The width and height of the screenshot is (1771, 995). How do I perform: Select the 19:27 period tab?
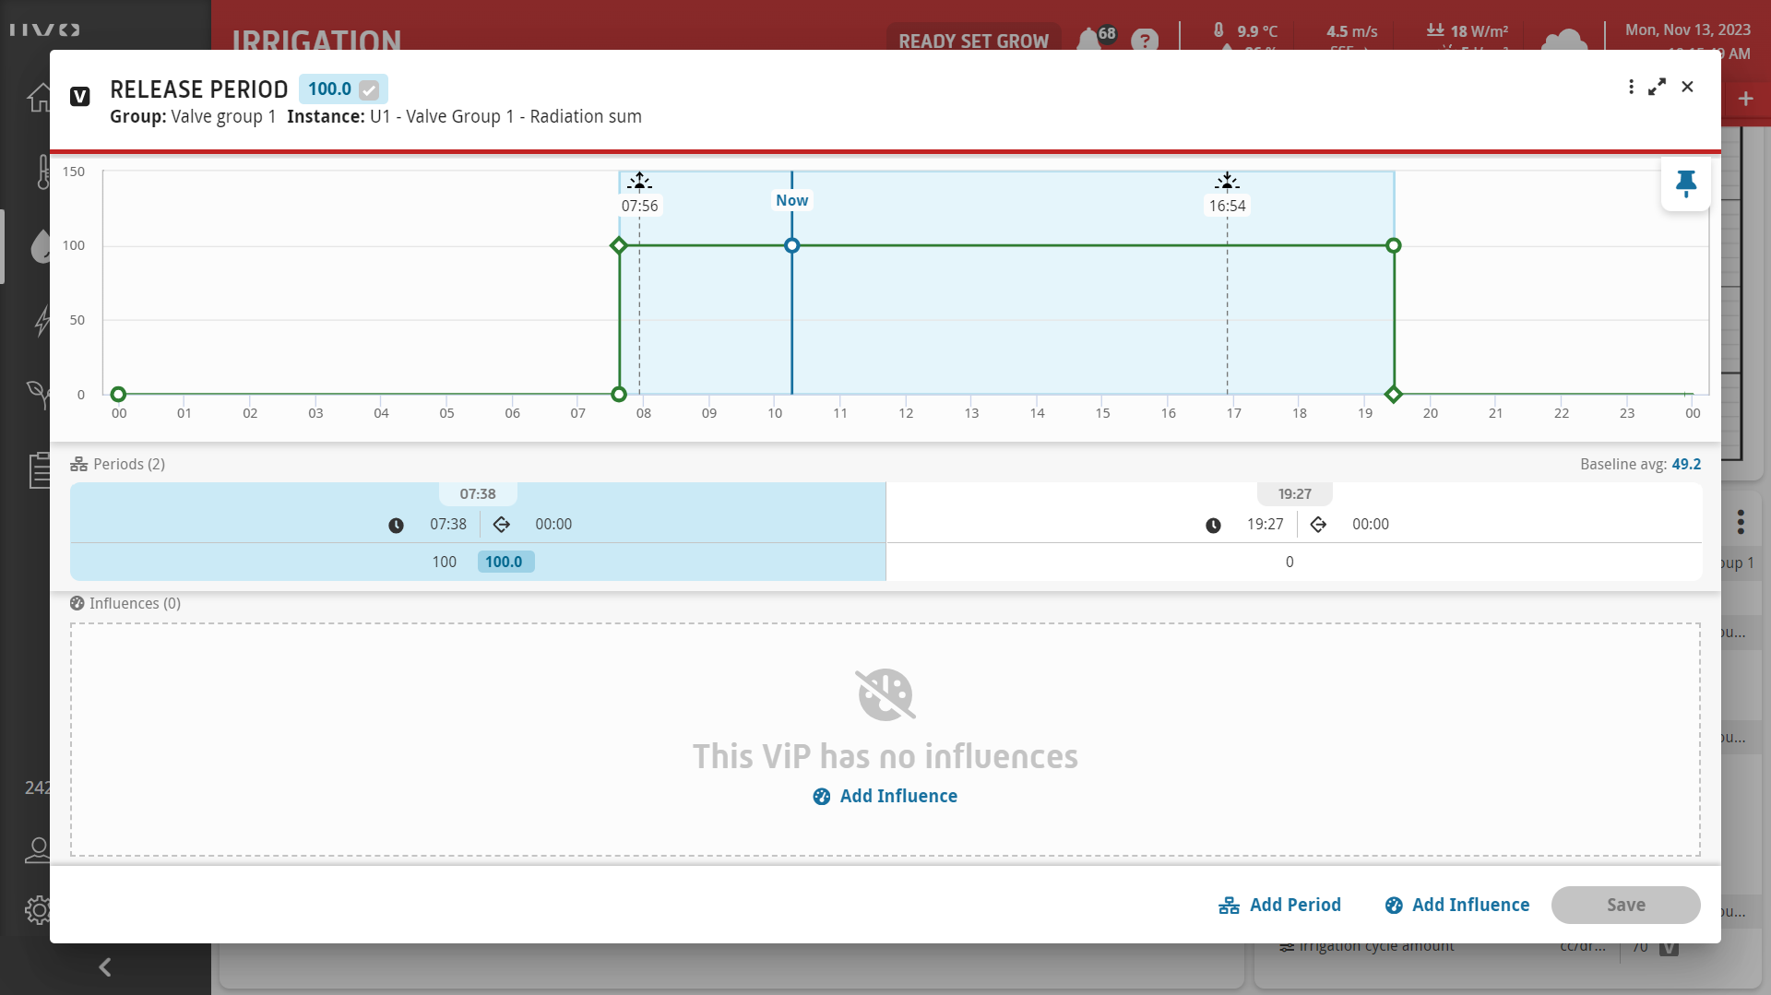pos(1294,494)
